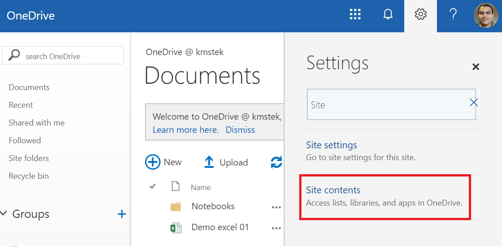Click the New button
502x247 pixels.
coord(164,162)
